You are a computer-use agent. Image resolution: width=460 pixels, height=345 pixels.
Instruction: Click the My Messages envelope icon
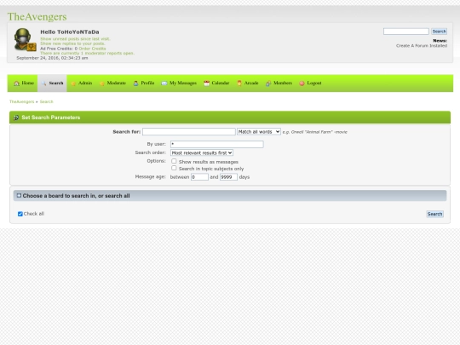point(164,83)
